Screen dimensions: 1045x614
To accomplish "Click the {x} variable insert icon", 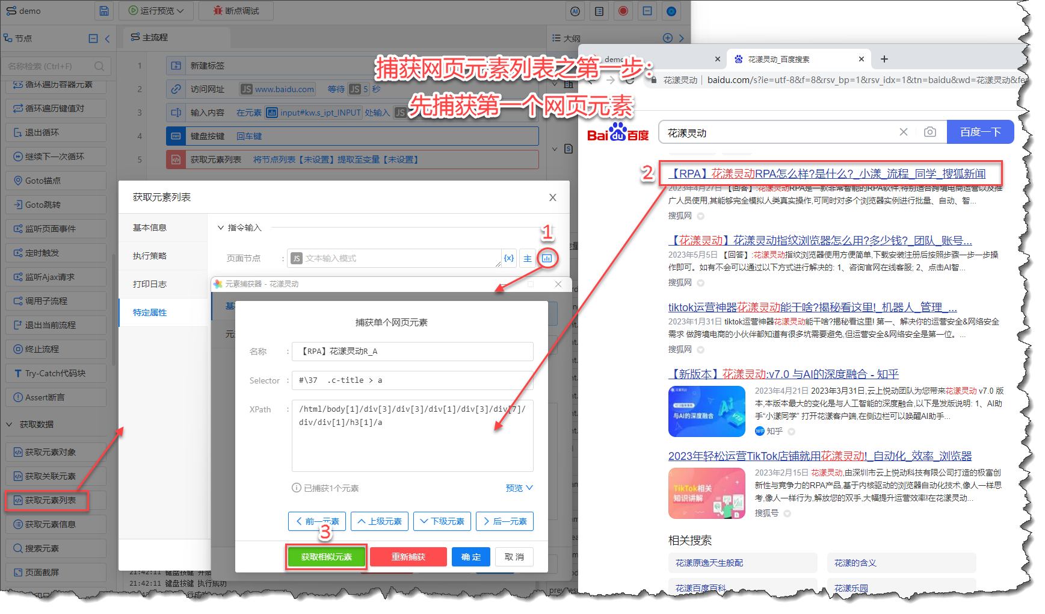I will (509, 258).
